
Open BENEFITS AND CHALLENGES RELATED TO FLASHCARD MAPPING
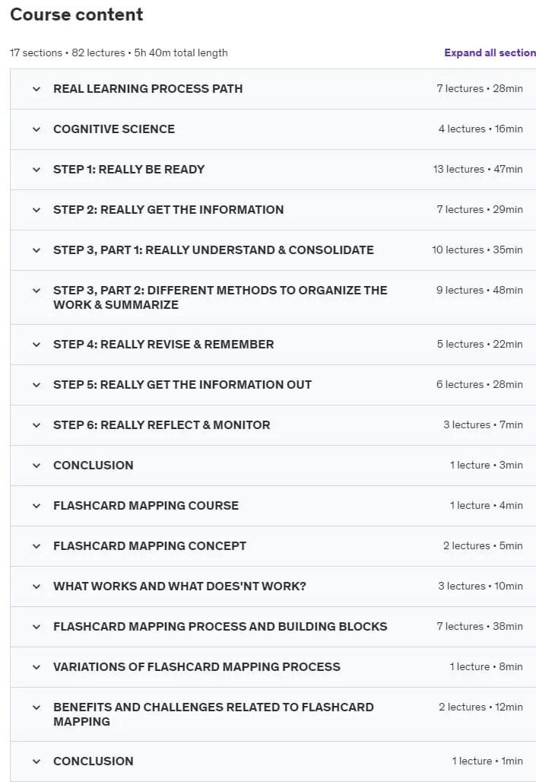tap(273, 714)
